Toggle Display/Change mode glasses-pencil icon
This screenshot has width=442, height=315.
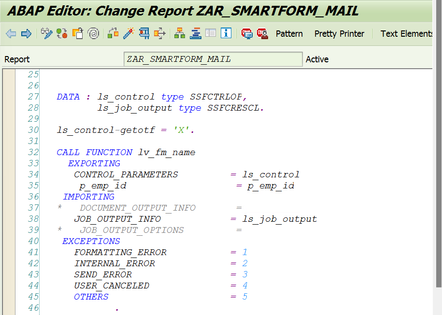click(x=46, y=33)
